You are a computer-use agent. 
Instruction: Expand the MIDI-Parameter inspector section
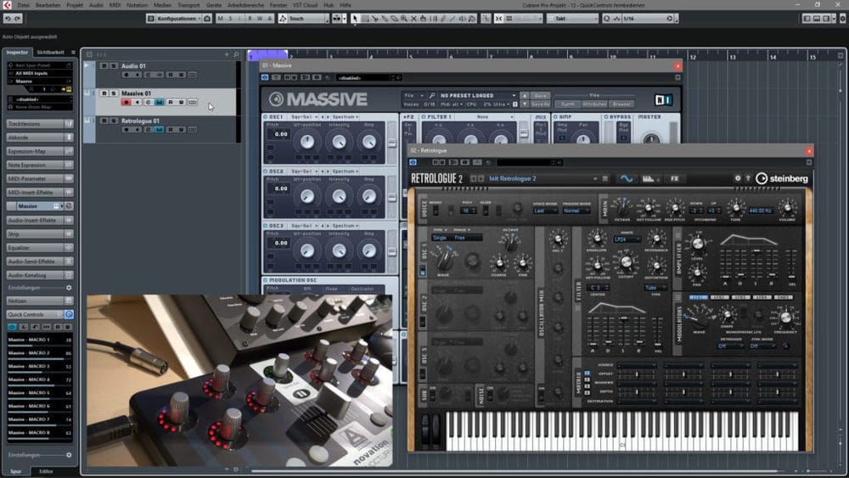[40, 178]
